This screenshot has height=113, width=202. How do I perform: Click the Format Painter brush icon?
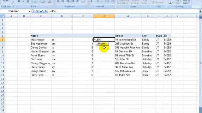coord(13,2)
